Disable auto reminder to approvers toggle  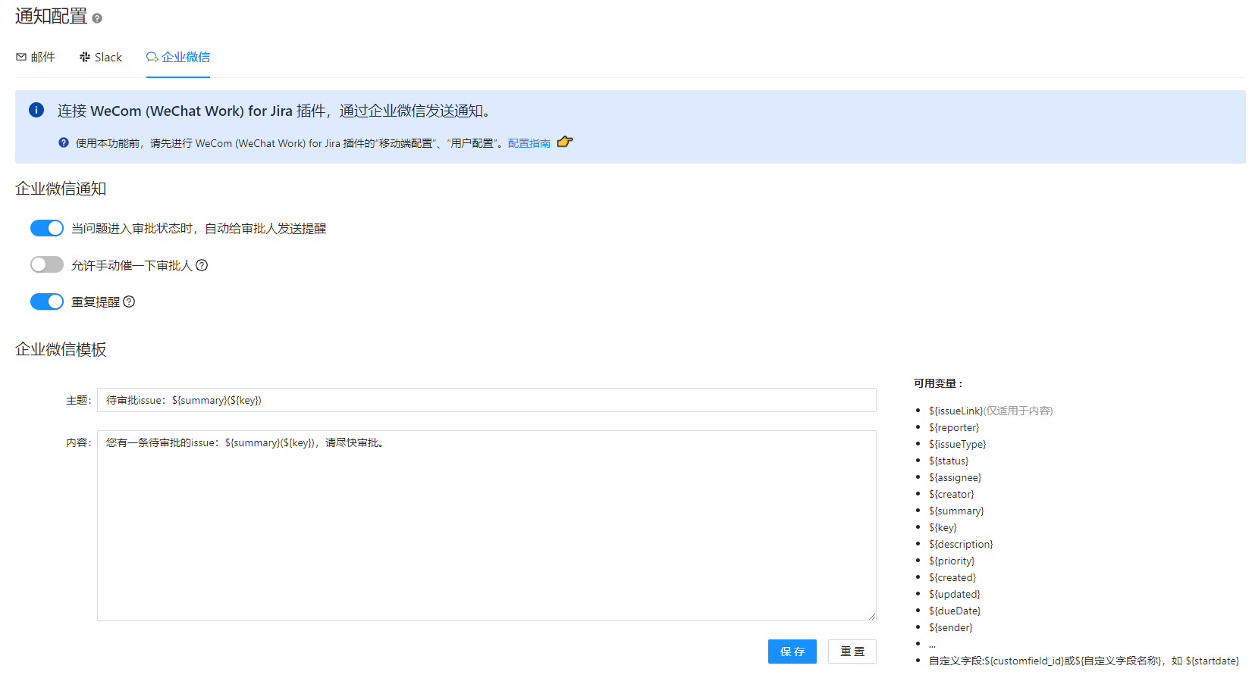coord(47,228)
